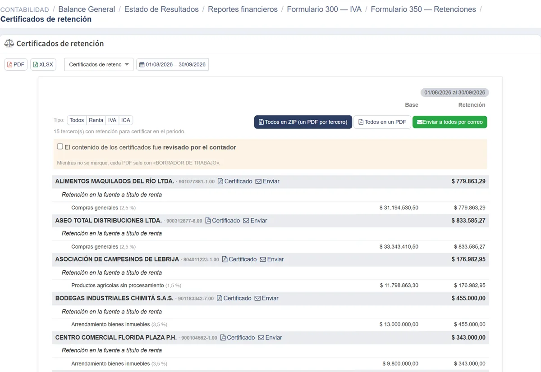Click Enviar for Bodegas Industriales Chimitá
The width and height of the screenshot is (541, 372).
tap(266, 299)
